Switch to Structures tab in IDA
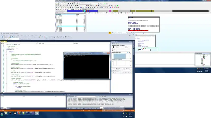Viewport: 211px width, 118px height. (x=109, y=13)
